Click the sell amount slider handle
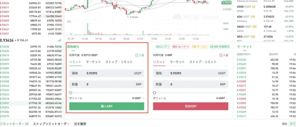 (x=154, y=93)
